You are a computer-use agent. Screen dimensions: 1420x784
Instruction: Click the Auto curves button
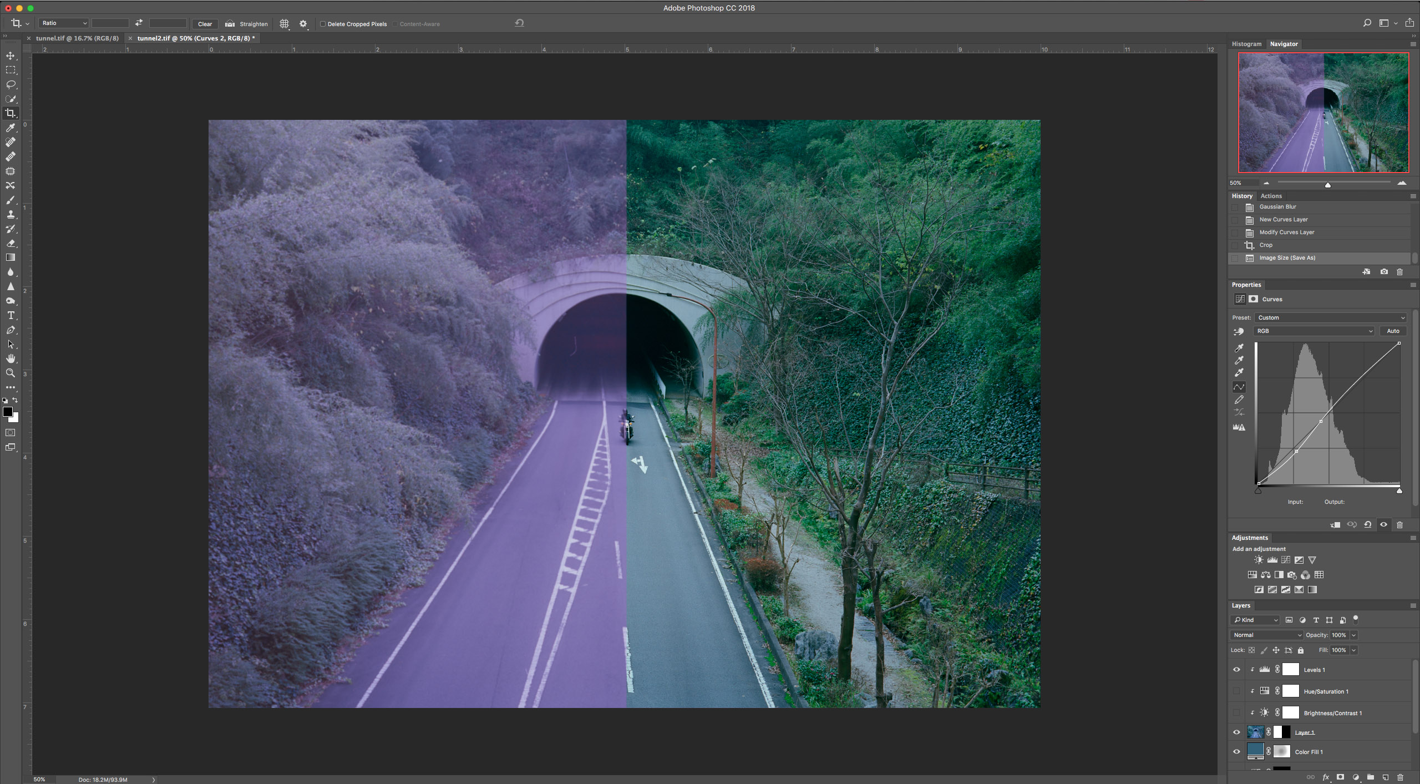1393,331
